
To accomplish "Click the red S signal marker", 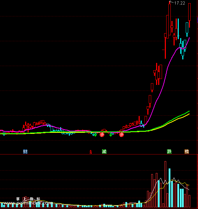I will tap(91, 152).
